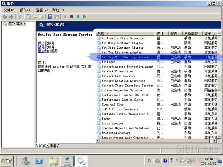The width and height of the screenshot is (223, 167).
Task: Open the network tool taskbar icon
Action: [x=67, y=161]
